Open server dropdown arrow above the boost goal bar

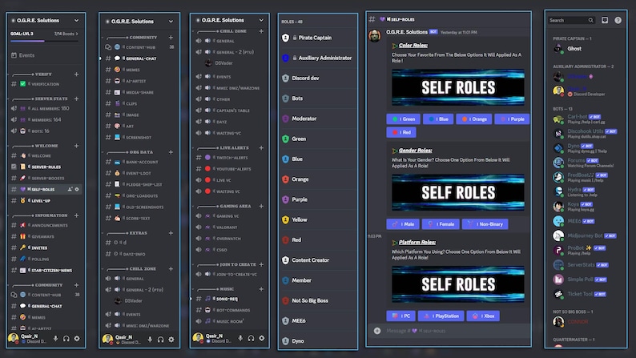click(76, 20)
